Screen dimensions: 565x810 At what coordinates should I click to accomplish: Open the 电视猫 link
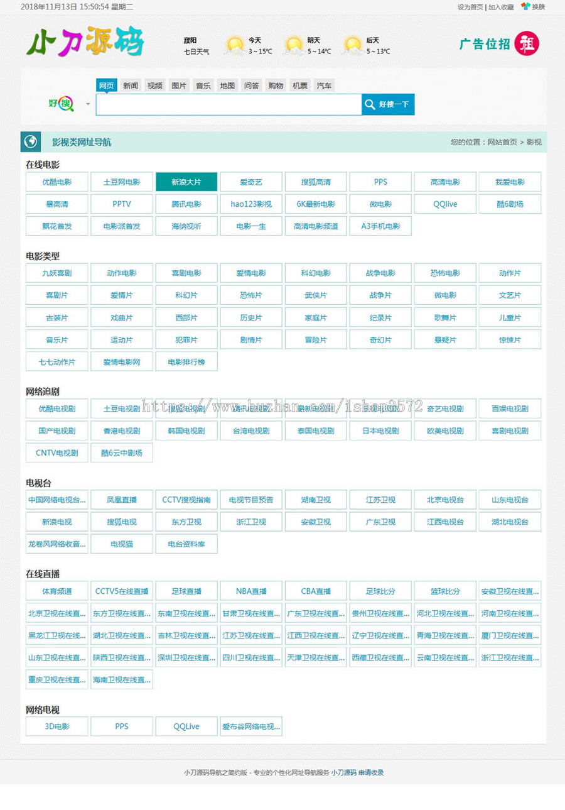(122, 544)
